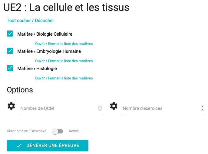The image size is (208, 154).
Task: Focus the Nombre d'exercices field
Action: coord(161,108)
